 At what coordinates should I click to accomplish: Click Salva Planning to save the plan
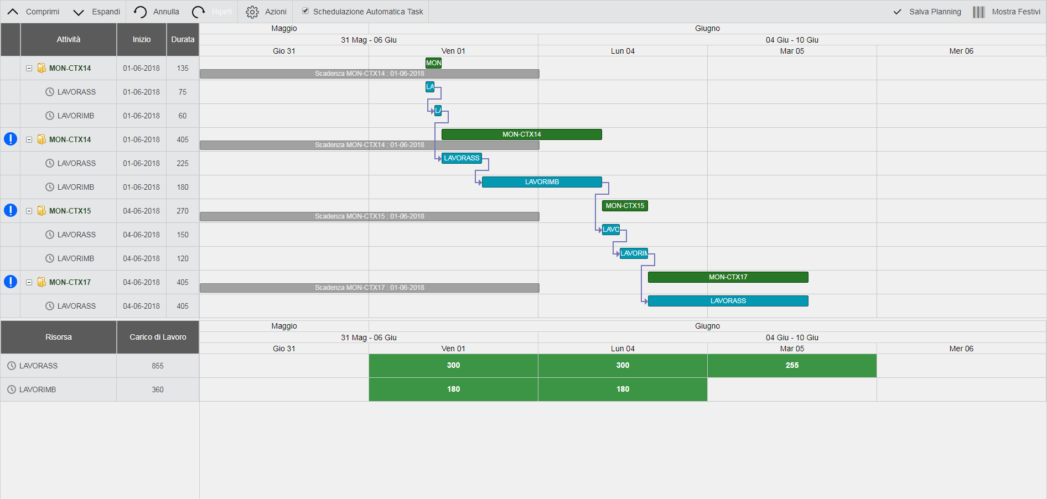[927, 12]
